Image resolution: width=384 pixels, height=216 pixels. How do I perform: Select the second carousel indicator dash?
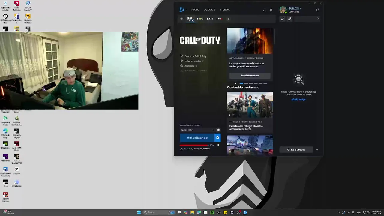(246, 83)
